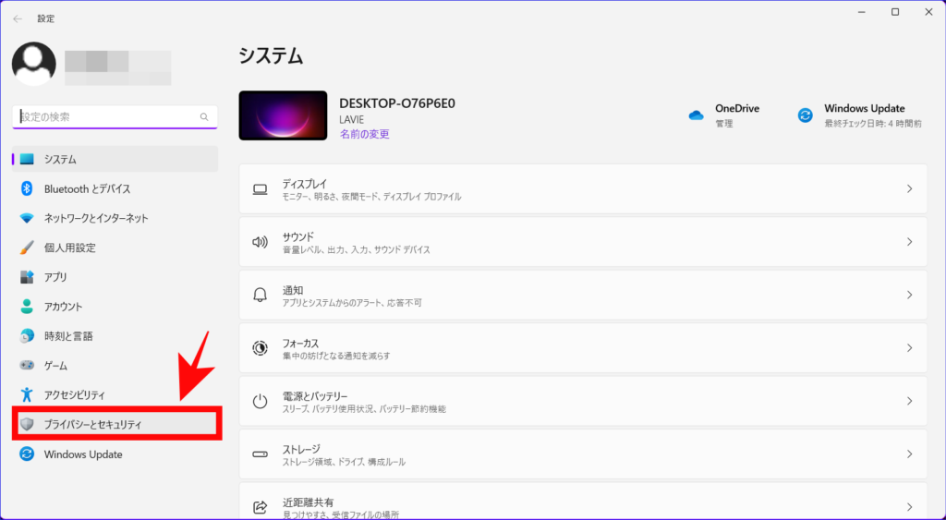Click the back arrow in title bar
The image size is (946, 520).
point(18,18)
